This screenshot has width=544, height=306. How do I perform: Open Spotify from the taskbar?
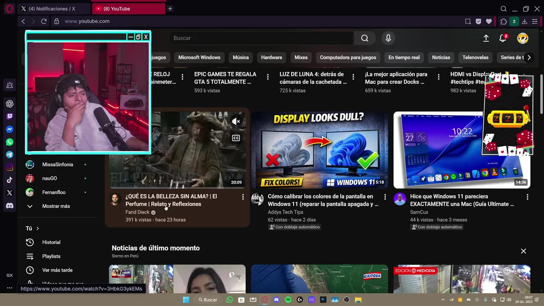tap(288, 300)
